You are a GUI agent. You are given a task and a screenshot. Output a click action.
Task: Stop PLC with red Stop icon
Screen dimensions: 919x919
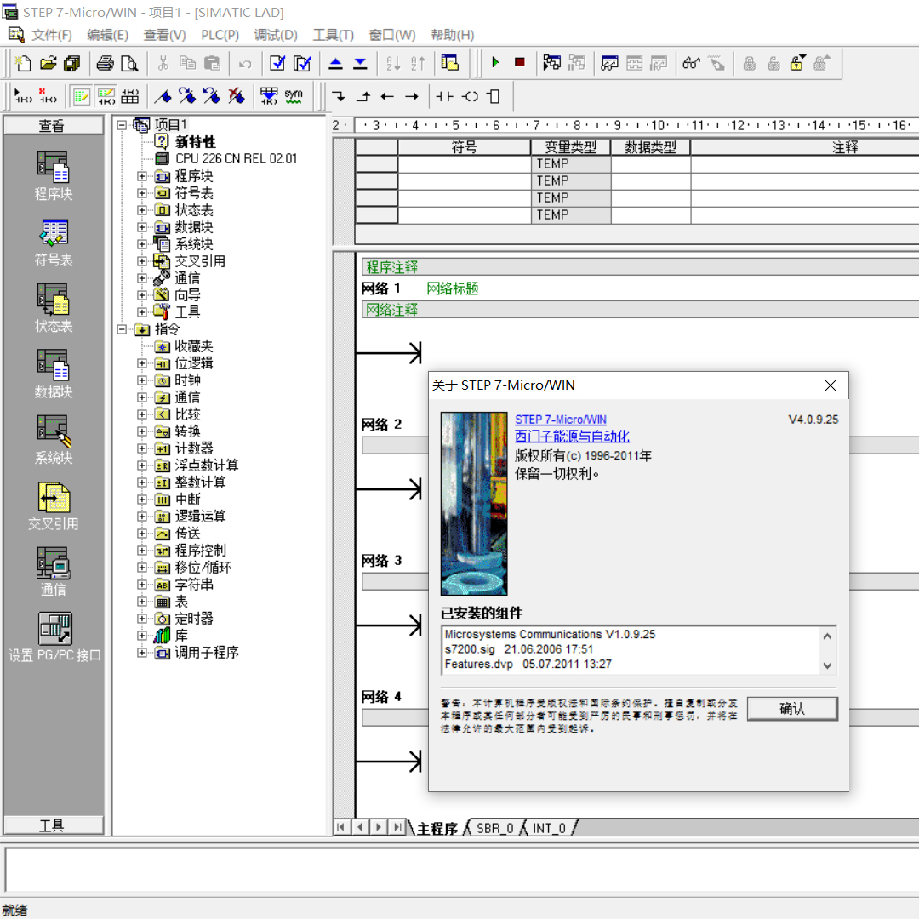click(519, 62)
